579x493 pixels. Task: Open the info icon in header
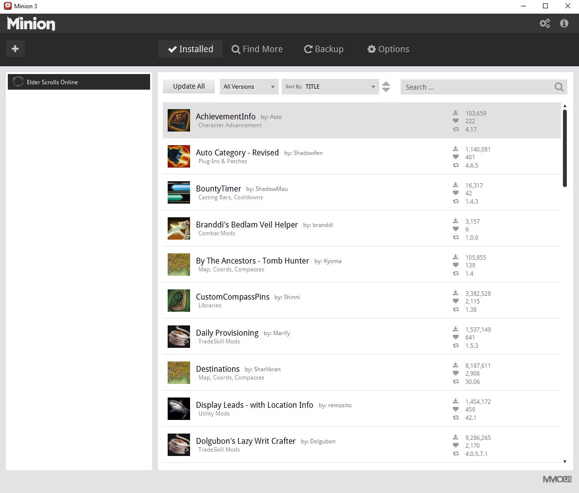coord(564,23)
